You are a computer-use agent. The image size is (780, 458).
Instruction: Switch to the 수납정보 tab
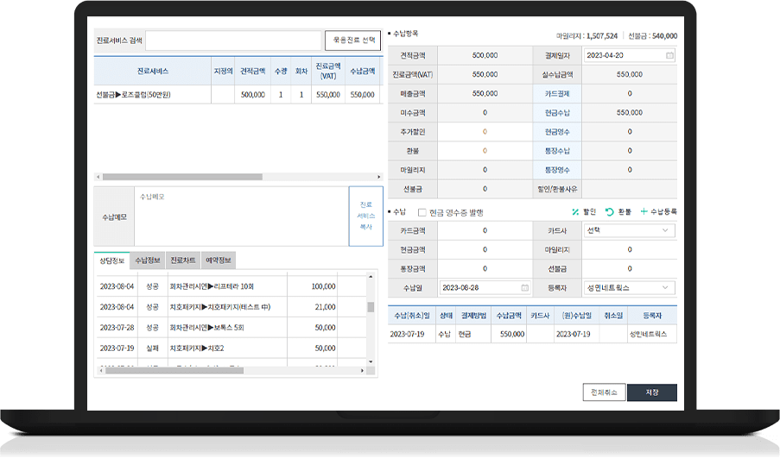point(148,260)
